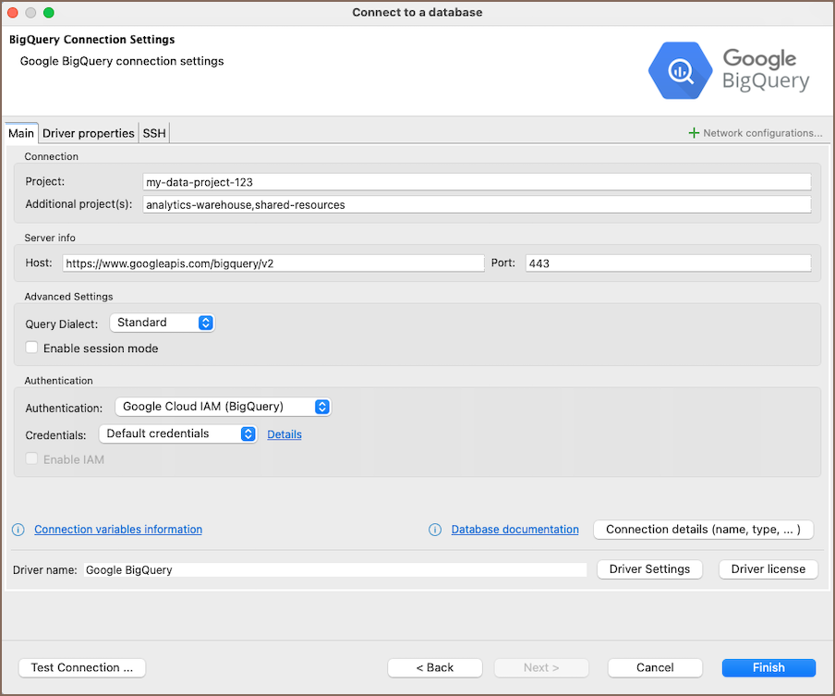Viewport: 835px width, 696px height.
Task: Click into the Project input field
Action: coord(477,182)
